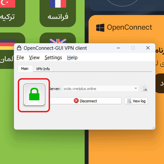
Task: Disconnect from the VPN server
Action: (x=86, y=101)
